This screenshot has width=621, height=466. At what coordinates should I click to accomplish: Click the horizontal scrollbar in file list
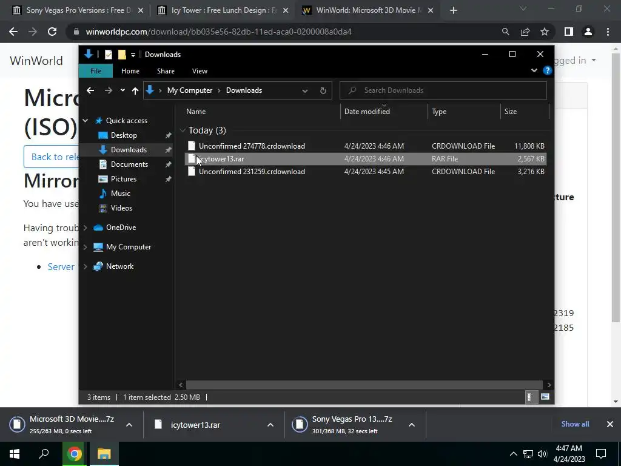(364, 385)
